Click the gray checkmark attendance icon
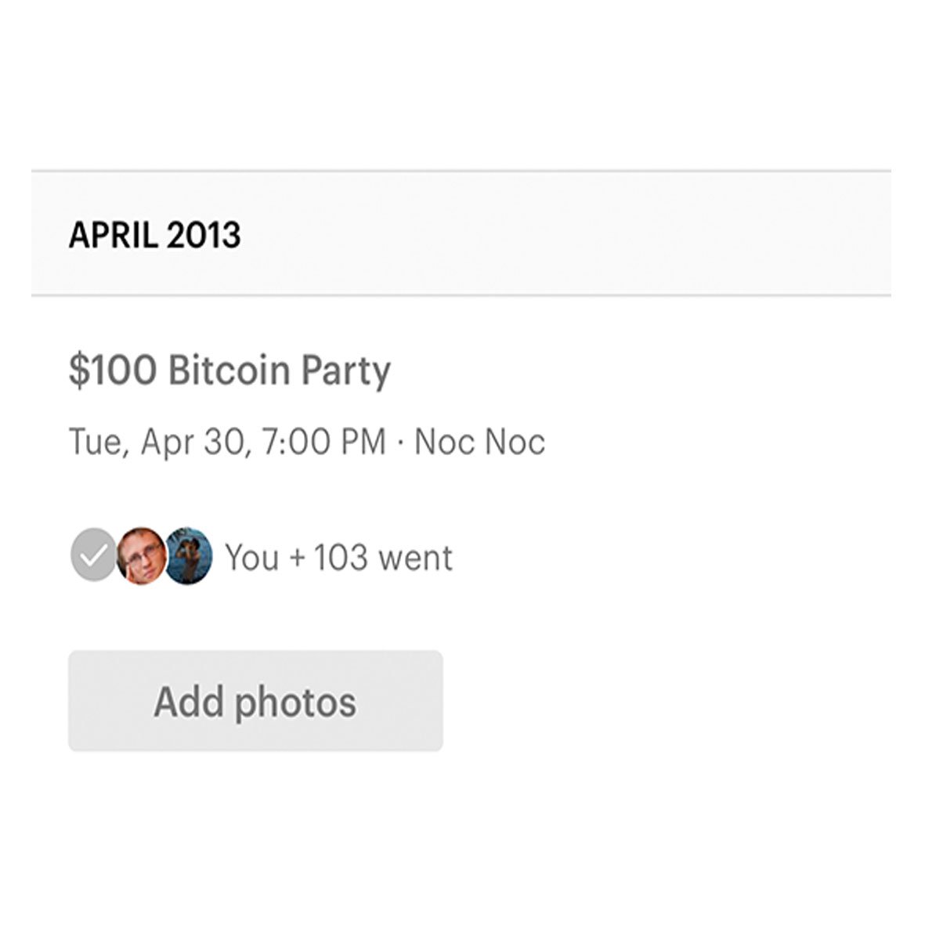Image resolution: width=925 pixels, height=925 pixels. click(92, 555)
